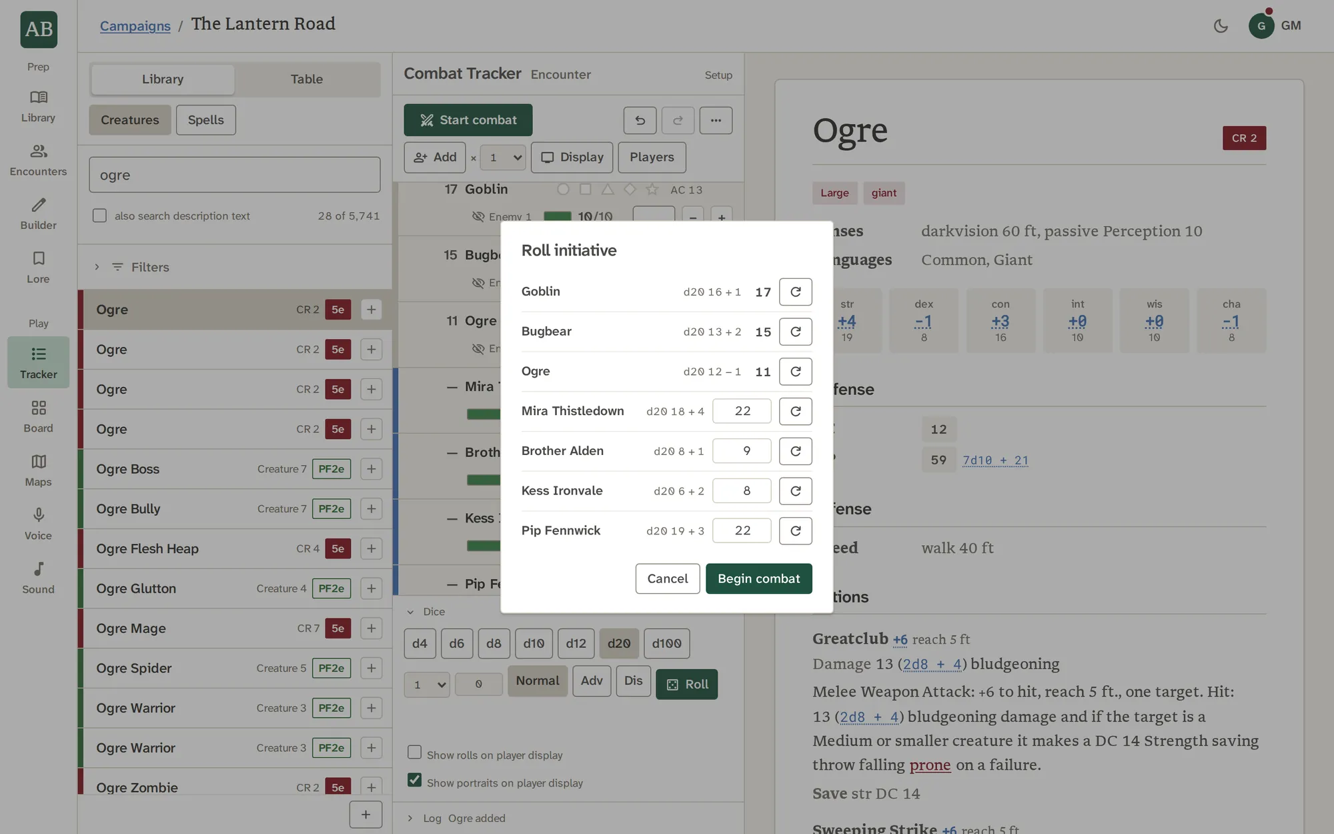Screen dimensions: 1334x834
Task: Edit Brother Alden initiative value
Action: point(742,451)
